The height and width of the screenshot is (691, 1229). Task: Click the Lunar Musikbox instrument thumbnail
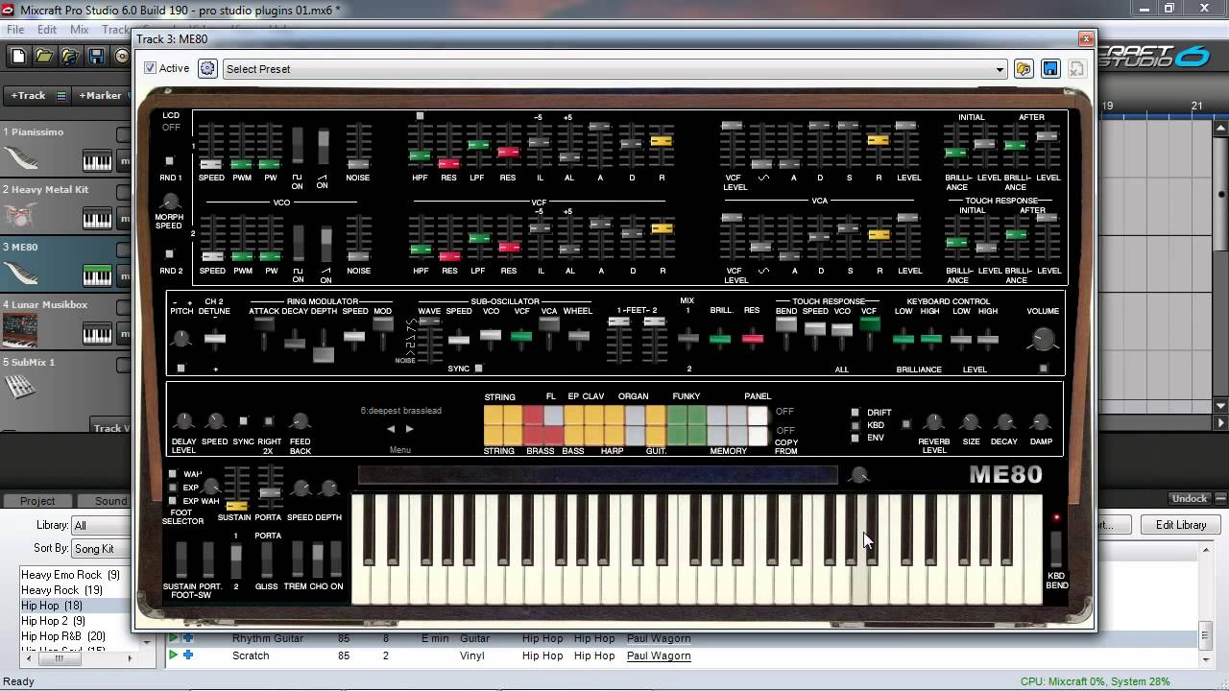pos(20,330)
